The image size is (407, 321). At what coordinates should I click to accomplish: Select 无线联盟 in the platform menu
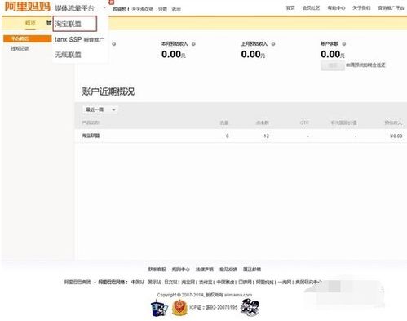pos(68,55)
